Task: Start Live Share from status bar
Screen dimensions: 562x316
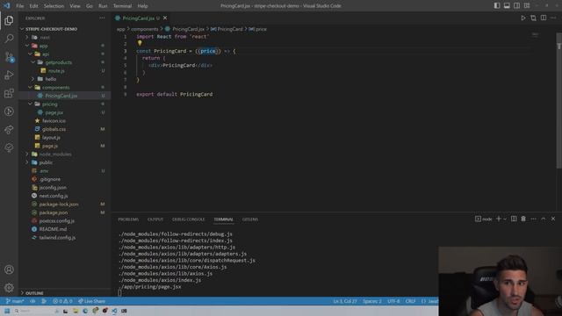Action: (x=91, y=301)
